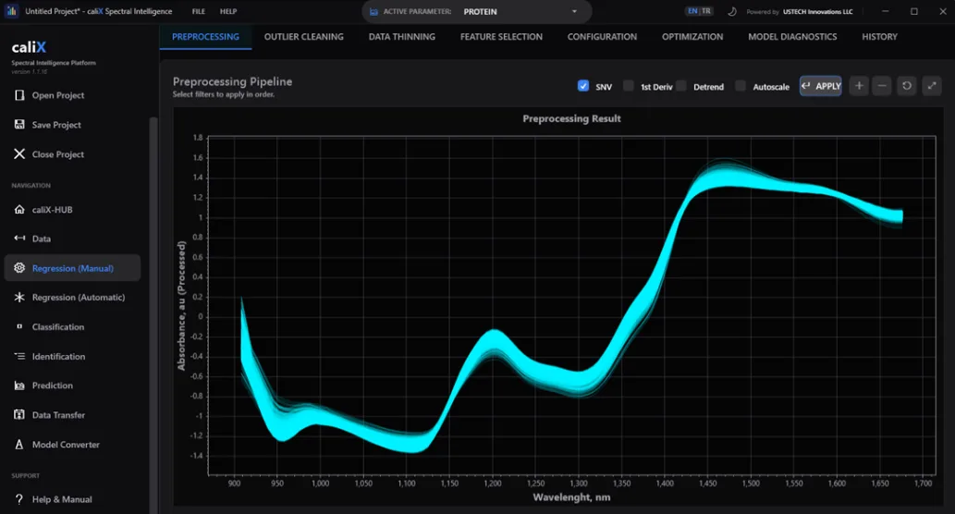955x514 pixels.
Task: Toggle dark mode with the moon icon
Action: [x=731, y=12]
